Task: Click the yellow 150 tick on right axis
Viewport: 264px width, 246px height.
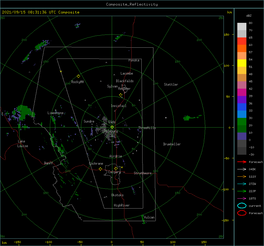Action: point(226,35)
